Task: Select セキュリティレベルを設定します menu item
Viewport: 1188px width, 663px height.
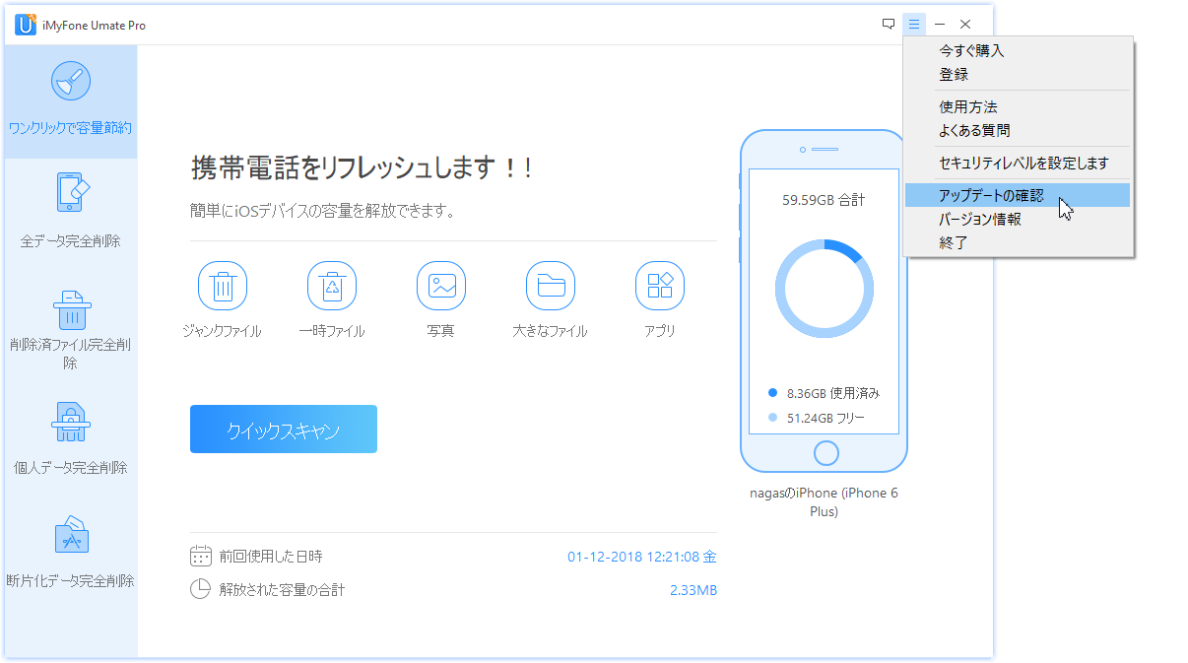Action: click(x=1018, y=164)
